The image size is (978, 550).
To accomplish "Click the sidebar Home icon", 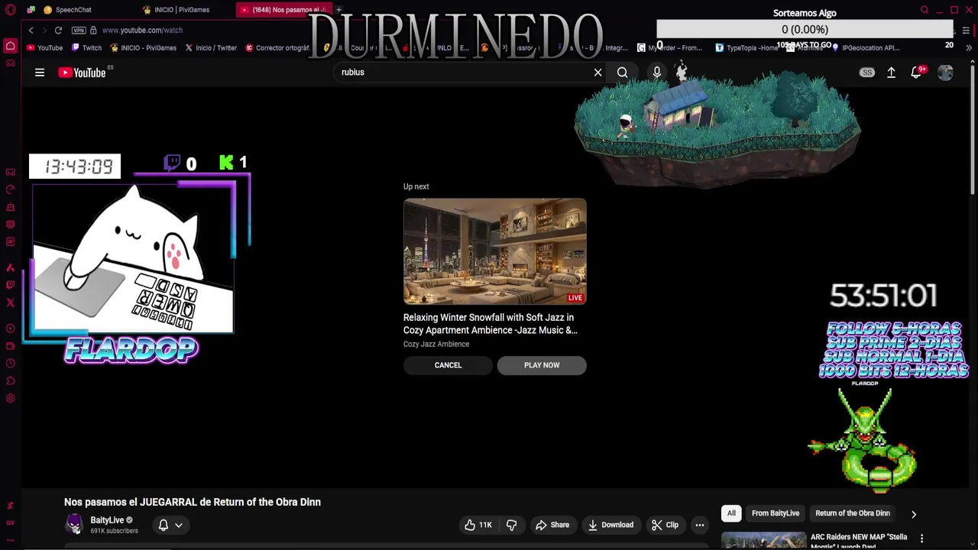I will coord(11,46).
